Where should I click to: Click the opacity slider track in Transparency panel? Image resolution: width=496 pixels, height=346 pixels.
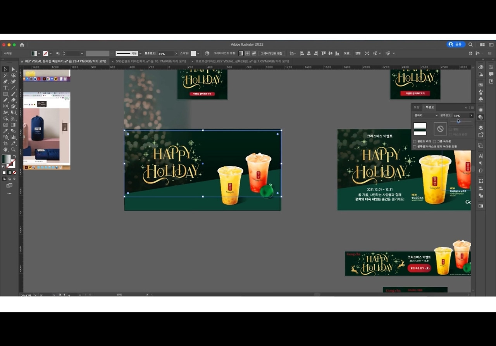click(x=461, y=122)
